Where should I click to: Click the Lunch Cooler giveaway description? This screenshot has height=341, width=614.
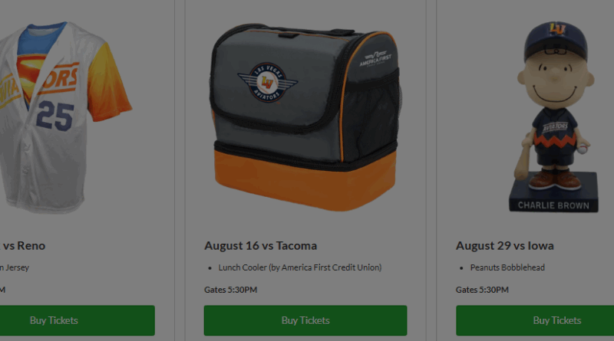coord(300,267)
